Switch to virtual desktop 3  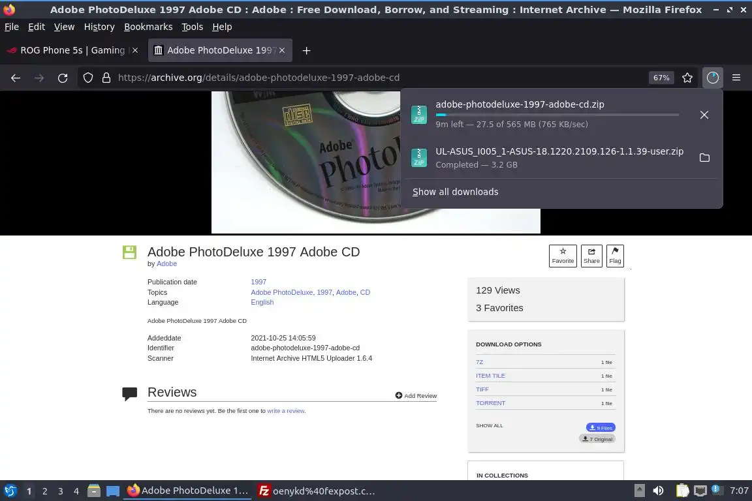[x=61, y=491]
